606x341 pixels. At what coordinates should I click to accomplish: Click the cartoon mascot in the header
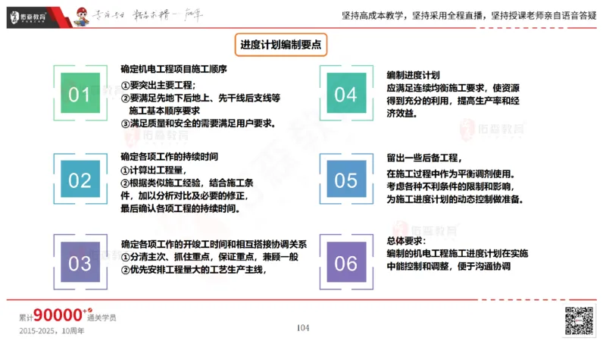click(81, 17)
